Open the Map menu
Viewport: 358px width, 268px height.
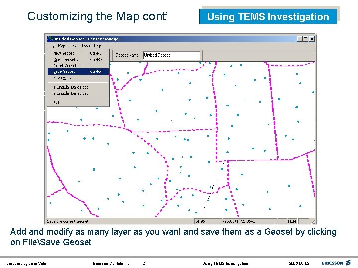click(62, 46)
